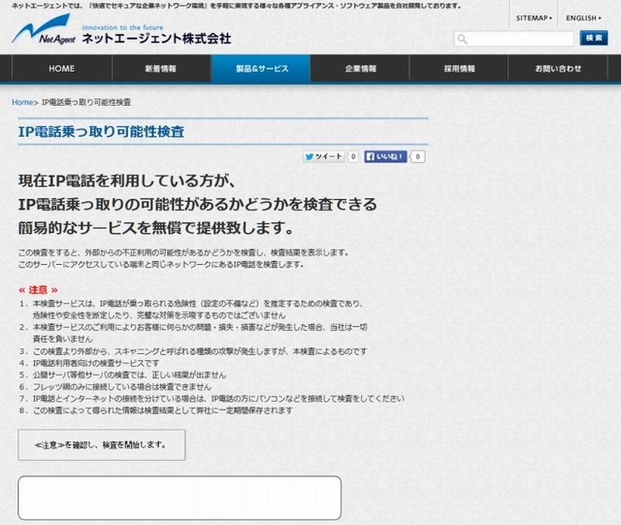The image size is (621, 525).
Task: Open the 新着情報 menu item
Action: point(161,69)
